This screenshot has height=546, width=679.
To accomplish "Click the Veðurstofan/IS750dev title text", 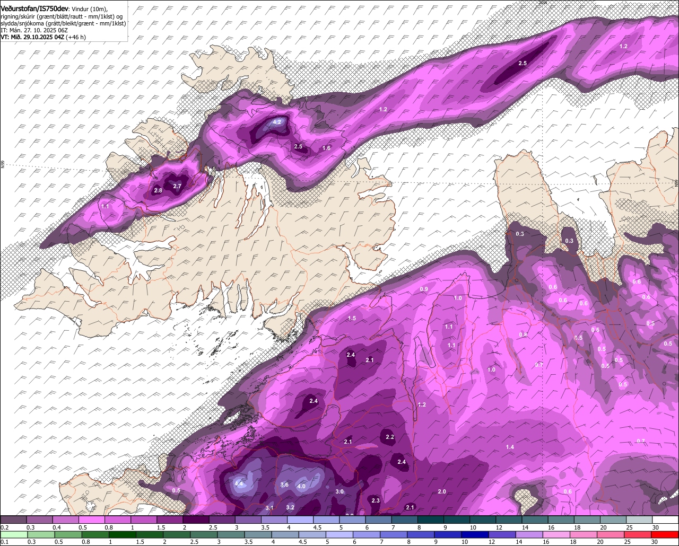I will click(x=35, y=8).
